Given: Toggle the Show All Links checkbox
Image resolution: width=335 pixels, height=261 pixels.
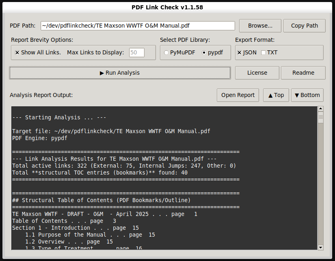Looking at the screenshot, I should point(17,52).
